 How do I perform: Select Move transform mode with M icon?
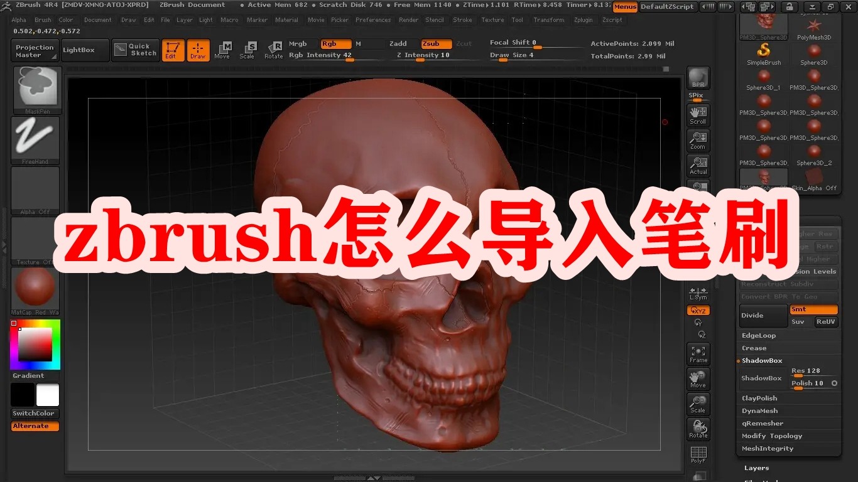[x=222, y=50]
